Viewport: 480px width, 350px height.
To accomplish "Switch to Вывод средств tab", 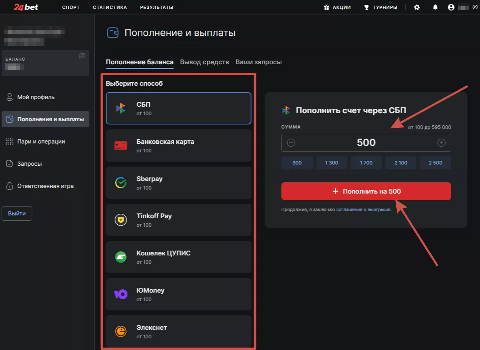I will [x=205, y=62].
